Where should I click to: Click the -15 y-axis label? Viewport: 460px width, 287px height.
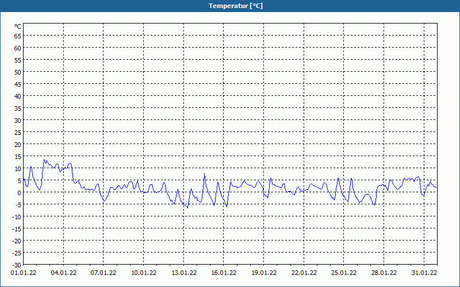[17, 228]
